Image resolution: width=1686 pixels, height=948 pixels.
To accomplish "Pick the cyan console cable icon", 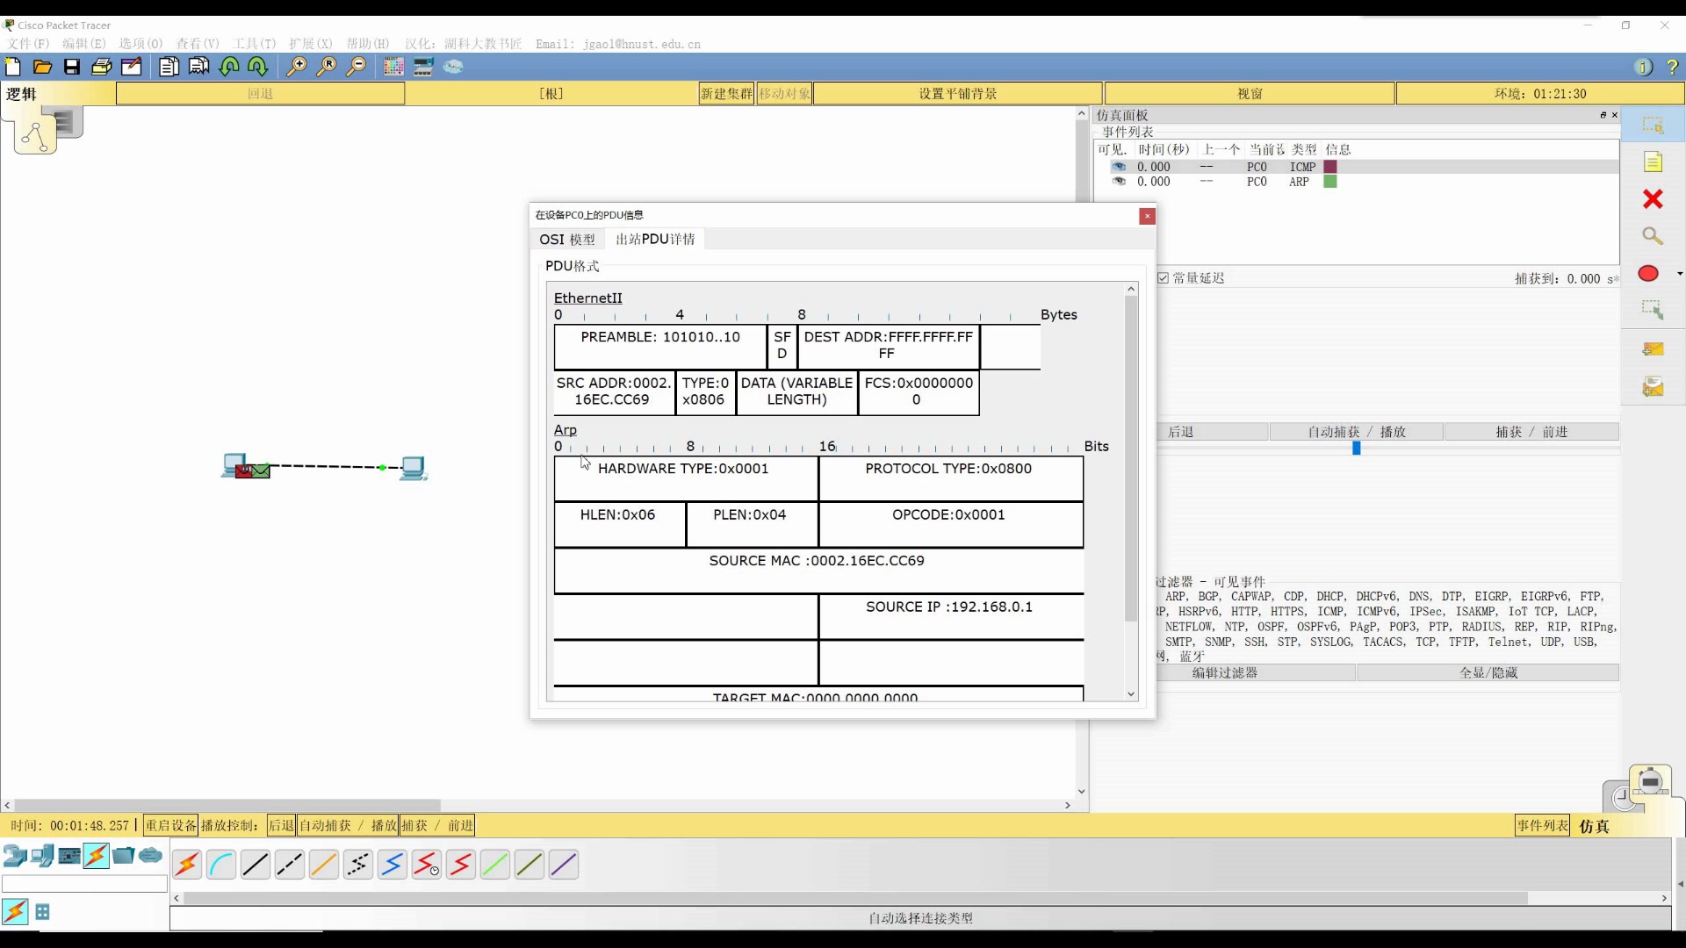I will click(x=221, y=865).
